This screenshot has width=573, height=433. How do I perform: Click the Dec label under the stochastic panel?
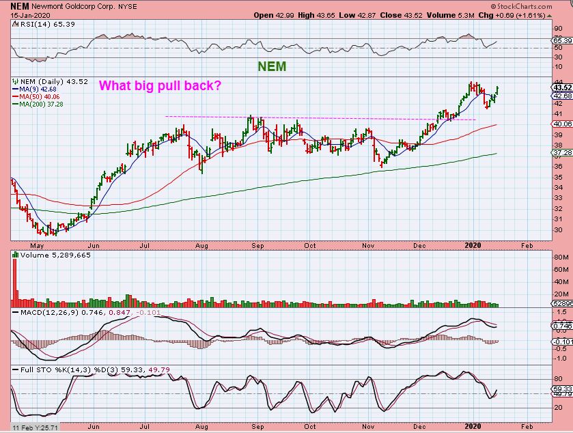(x=419, y=426)
